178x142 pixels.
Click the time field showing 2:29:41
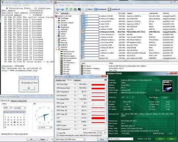[44, 127]
